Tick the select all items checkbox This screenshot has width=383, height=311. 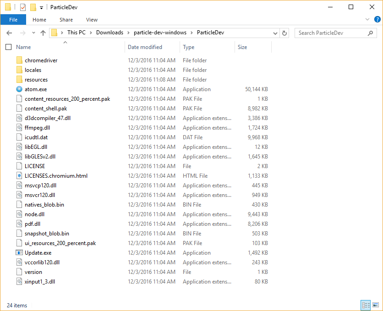(x=9, y=47)
